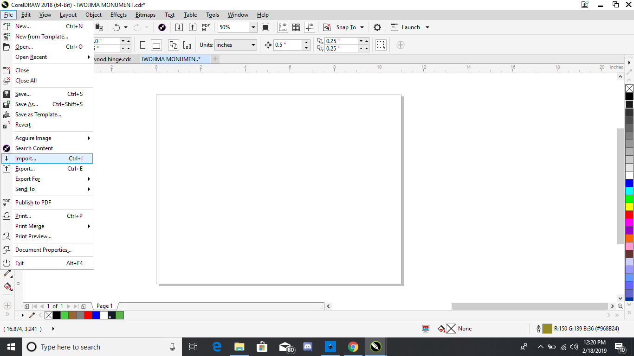Select Landscape page orientation
Image resolution: width=634 pixels, height=356 pixels.
(156, 45)
